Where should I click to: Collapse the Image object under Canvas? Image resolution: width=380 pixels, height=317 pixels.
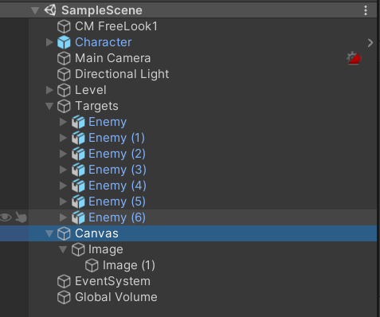pyautogui.click(x=63, y=249)
